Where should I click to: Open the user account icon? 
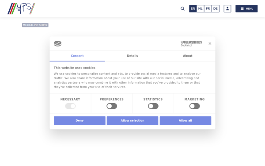(x=227, y=9)
